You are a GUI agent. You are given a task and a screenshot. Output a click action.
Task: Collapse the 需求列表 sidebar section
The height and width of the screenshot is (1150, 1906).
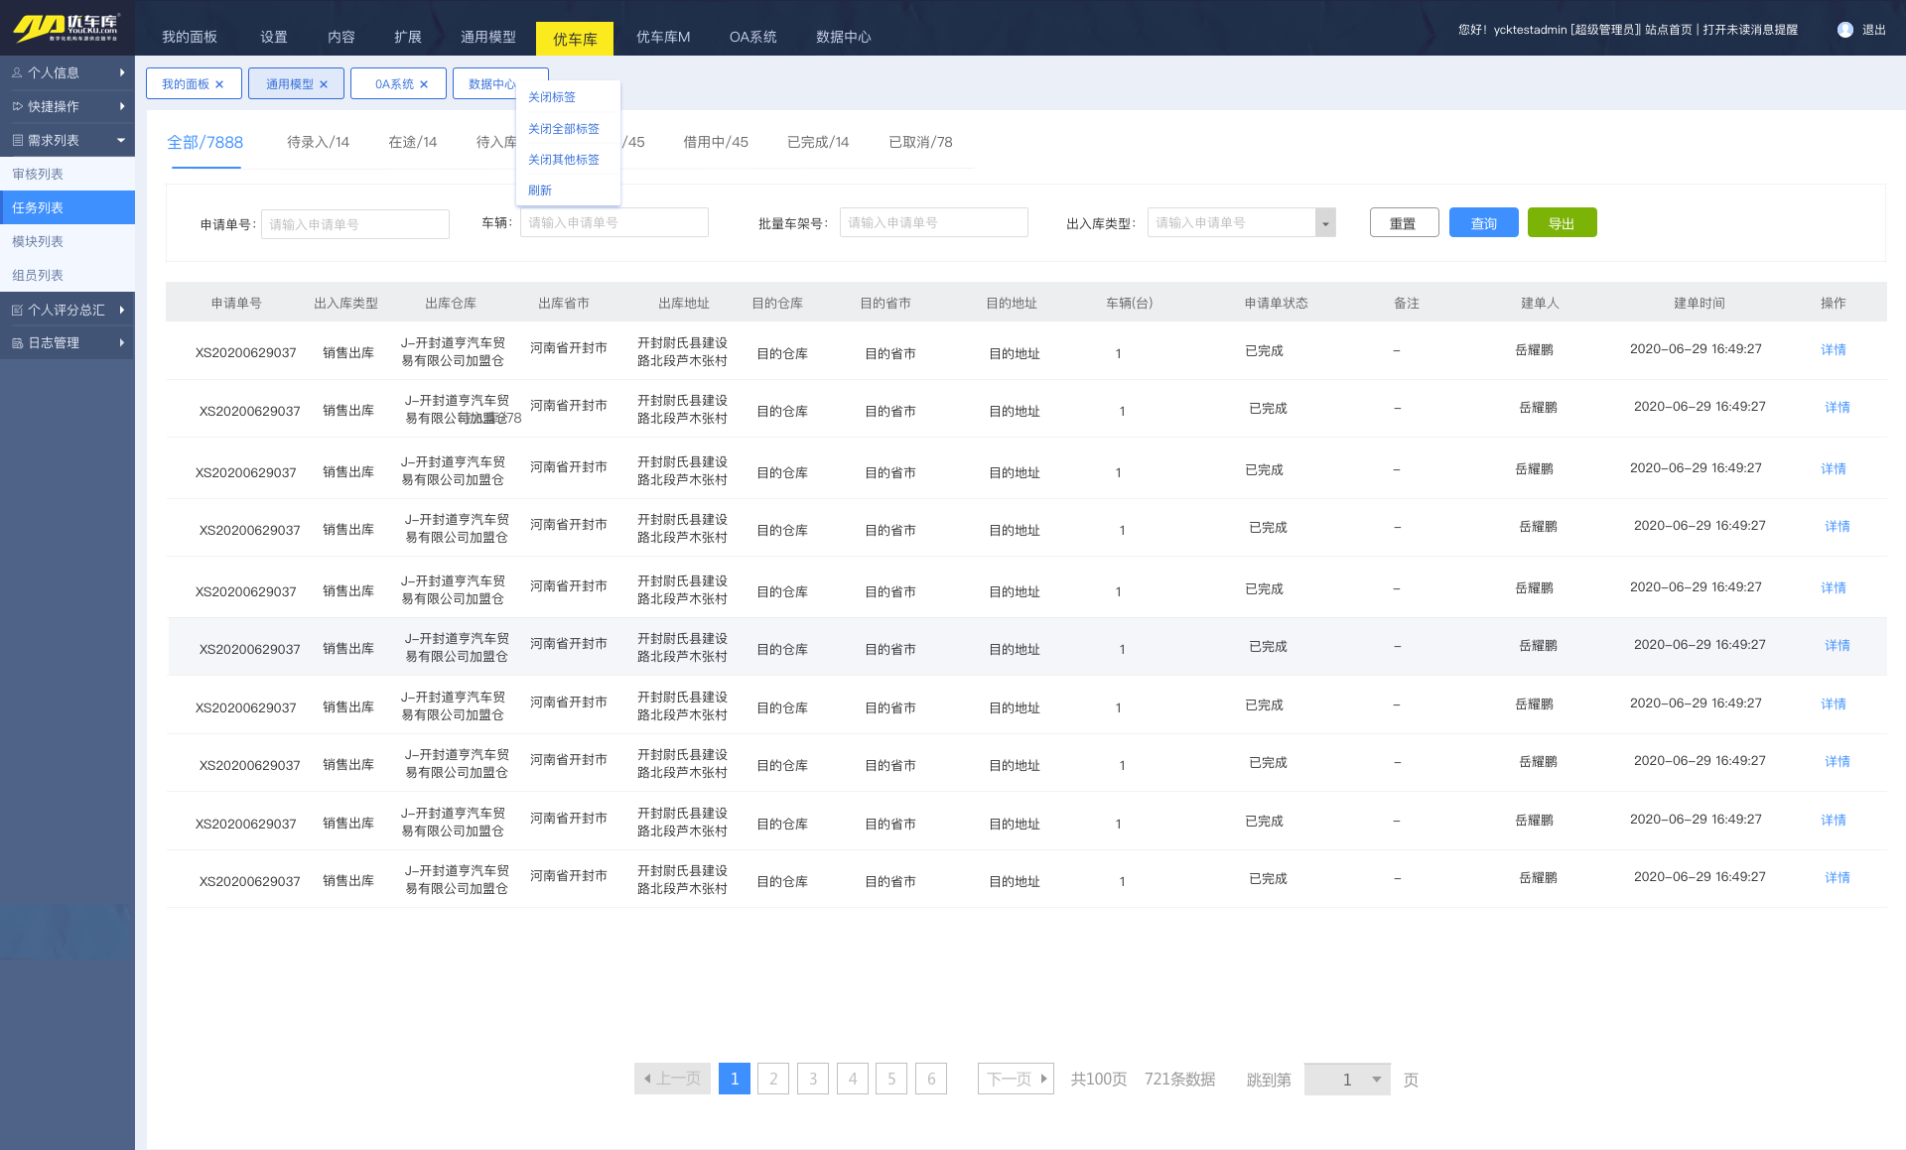coord(121,140)
